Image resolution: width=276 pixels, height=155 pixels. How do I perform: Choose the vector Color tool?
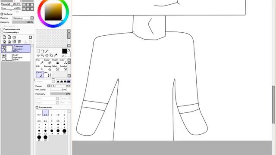point(63,62)
